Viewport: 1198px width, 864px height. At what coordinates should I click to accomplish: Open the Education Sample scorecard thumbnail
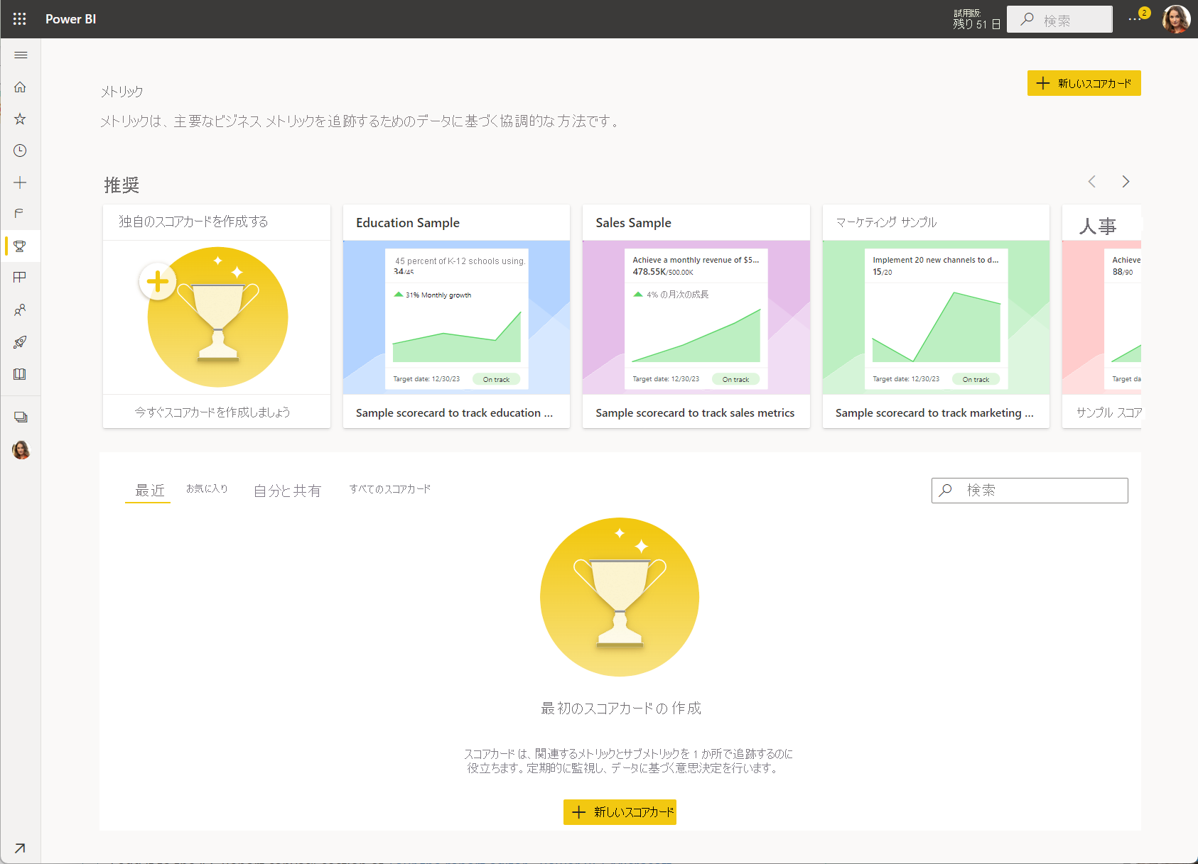click(456, 317)
